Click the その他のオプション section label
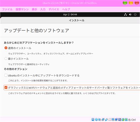The height and width of the screenshot is (122, 140). (16, 69)
